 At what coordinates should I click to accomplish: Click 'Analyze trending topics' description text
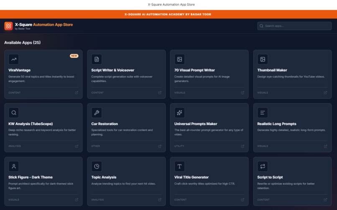(123, 184)
